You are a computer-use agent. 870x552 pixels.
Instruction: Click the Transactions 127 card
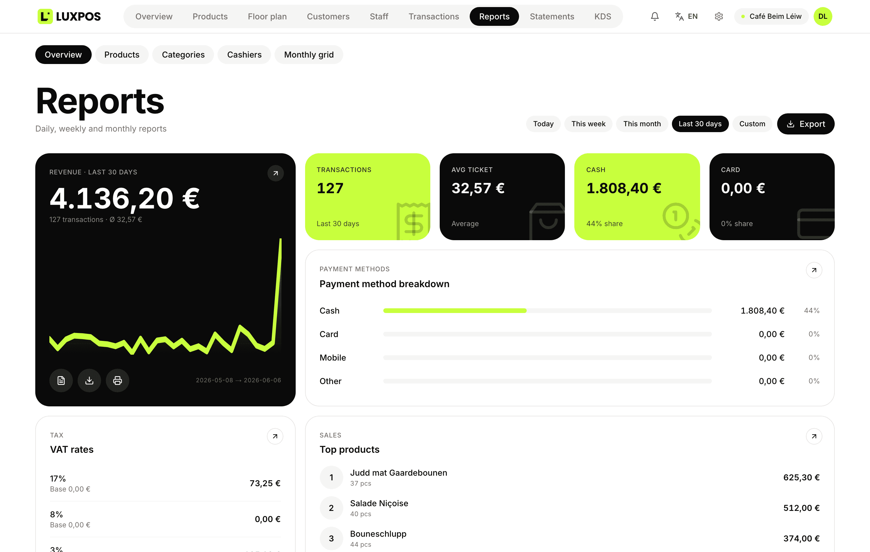coord(367,196)
